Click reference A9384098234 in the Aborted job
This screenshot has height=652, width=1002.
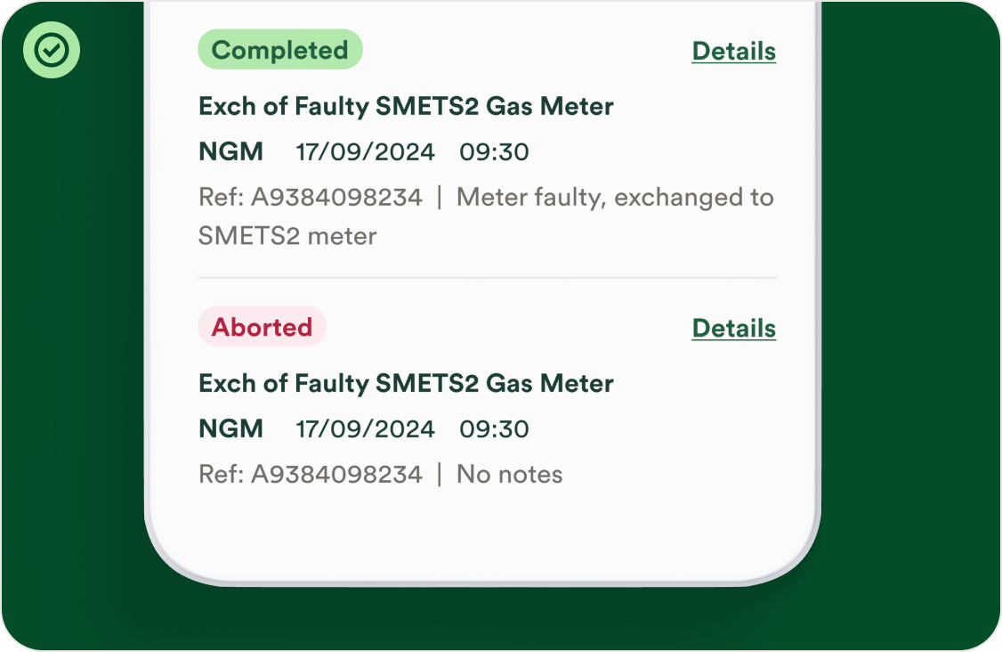pos(336,475)
